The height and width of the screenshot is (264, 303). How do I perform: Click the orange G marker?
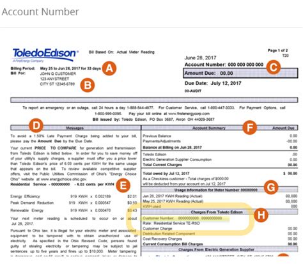click(x=271, y=187)
